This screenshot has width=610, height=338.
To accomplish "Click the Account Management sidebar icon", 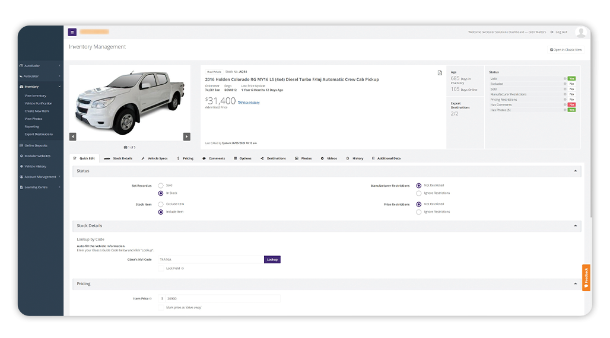I will click(21, 177).
